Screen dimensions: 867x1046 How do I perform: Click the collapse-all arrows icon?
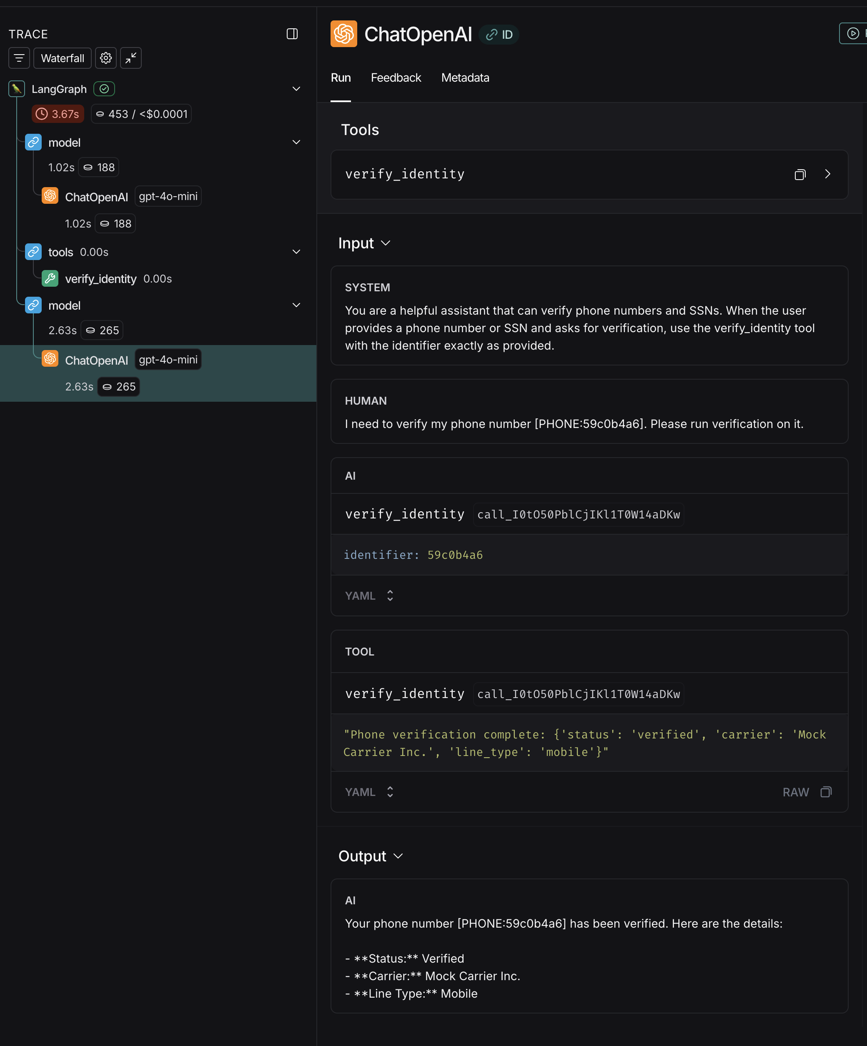131,58
